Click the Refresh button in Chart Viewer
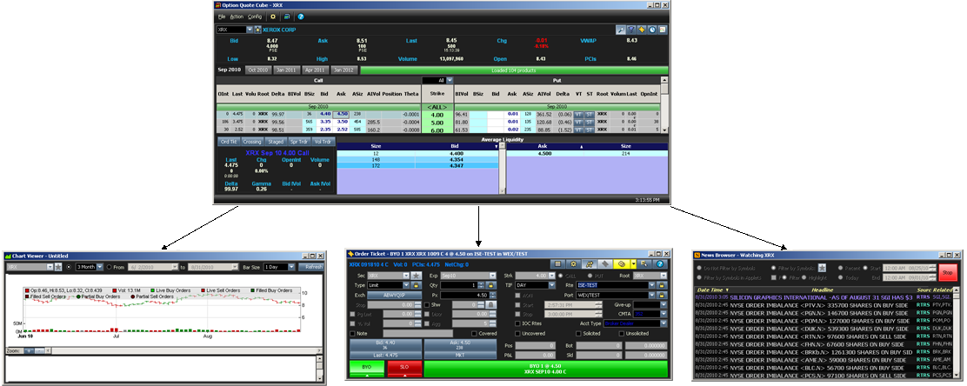The width and height of the screenshot is (967, 386). (x=311, y=267)
